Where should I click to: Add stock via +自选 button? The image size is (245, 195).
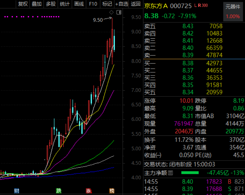122,4
